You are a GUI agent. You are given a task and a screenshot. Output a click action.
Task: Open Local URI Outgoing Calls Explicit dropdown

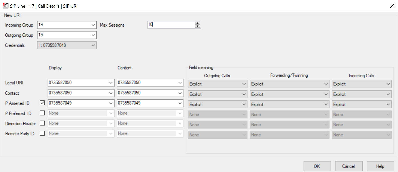click(217, 84)
